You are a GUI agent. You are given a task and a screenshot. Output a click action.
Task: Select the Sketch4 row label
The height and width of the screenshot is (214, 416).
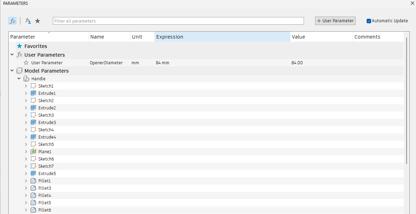46,130
